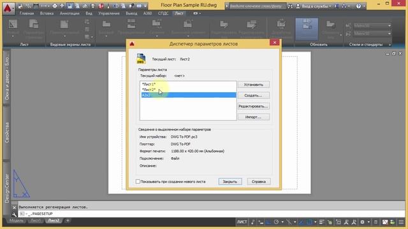Click the Импорт... button
Screen dimensions: 408x229
[x=254, y=117]
